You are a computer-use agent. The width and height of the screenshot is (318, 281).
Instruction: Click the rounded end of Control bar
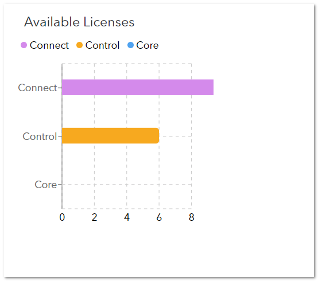point(157,136)
